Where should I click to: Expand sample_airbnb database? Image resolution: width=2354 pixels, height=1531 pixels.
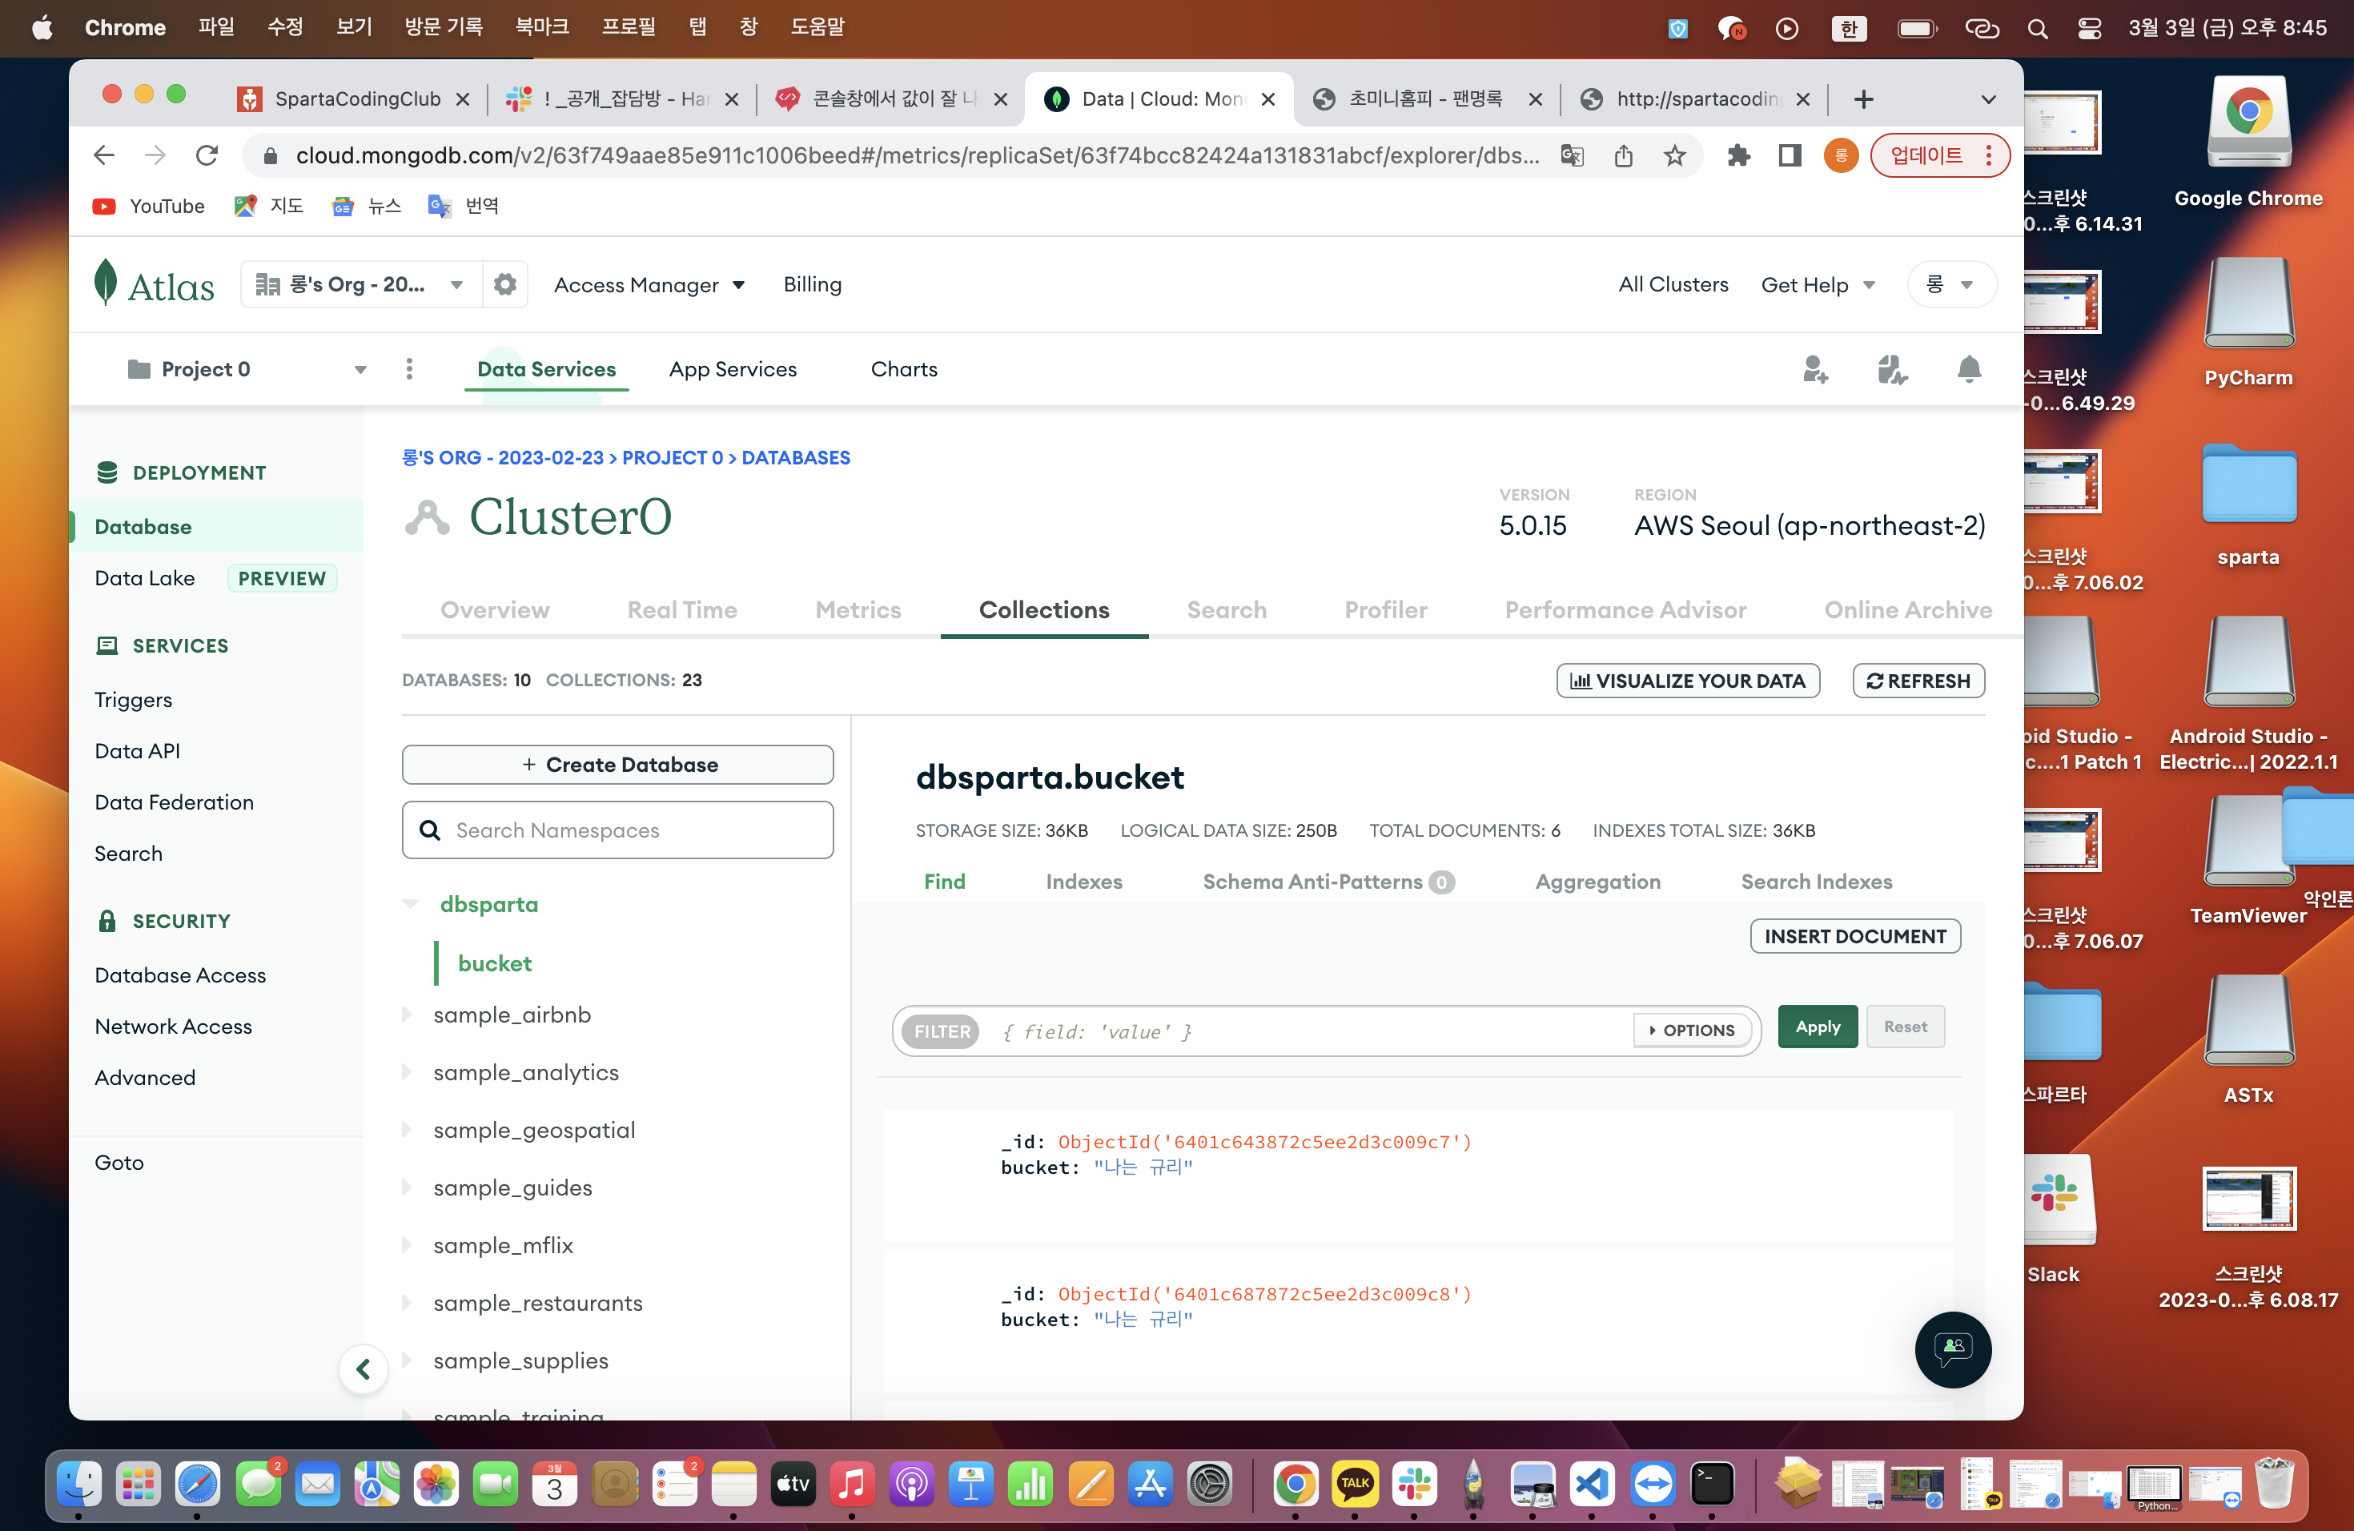tap(407, 1015)
